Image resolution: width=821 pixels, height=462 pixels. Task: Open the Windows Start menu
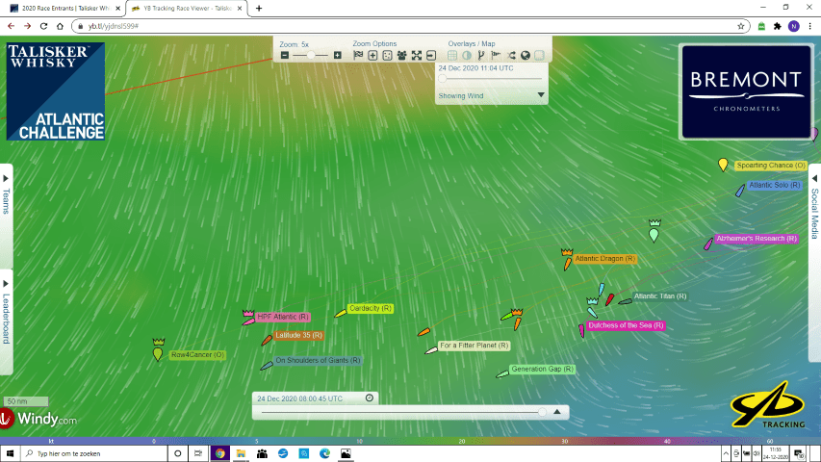coord(10,453)
